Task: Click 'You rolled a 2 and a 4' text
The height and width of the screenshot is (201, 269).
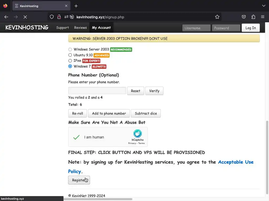Action: (85, 98)
